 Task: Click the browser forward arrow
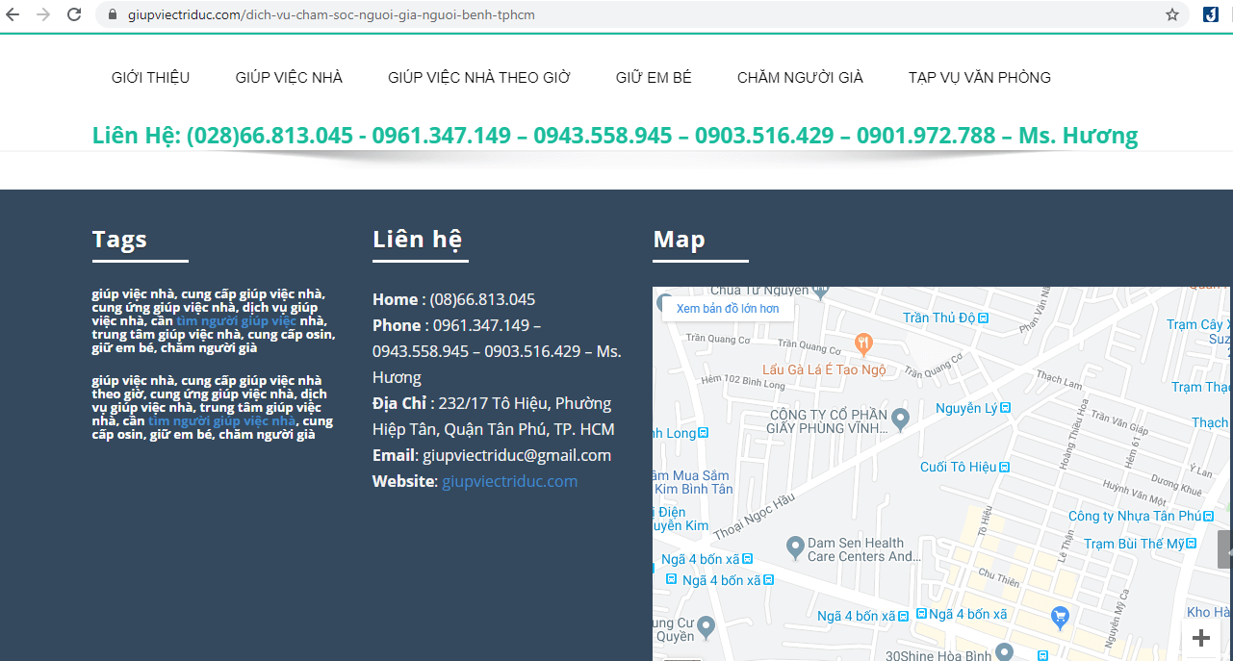click(42, 14)
